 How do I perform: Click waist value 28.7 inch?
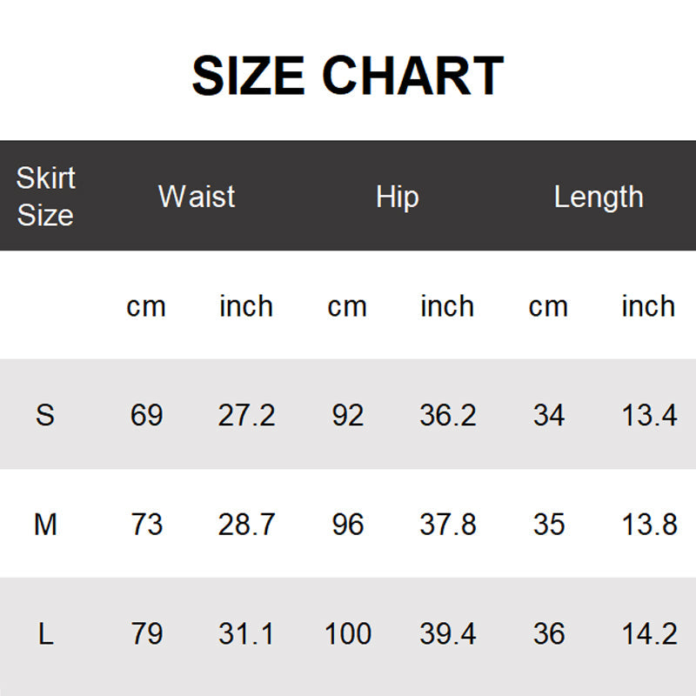click(246, 525)
